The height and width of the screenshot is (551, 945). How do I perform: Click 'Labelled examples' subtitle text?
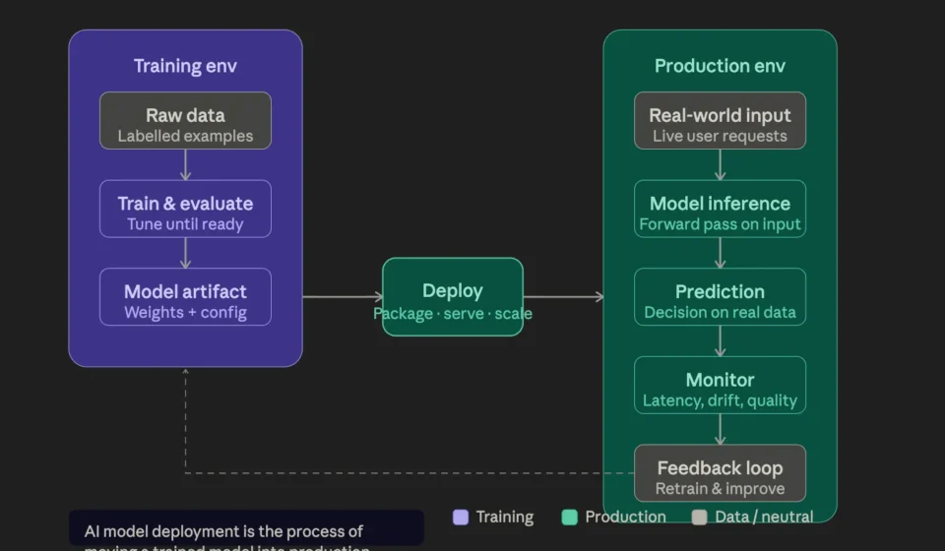(185, 136)
